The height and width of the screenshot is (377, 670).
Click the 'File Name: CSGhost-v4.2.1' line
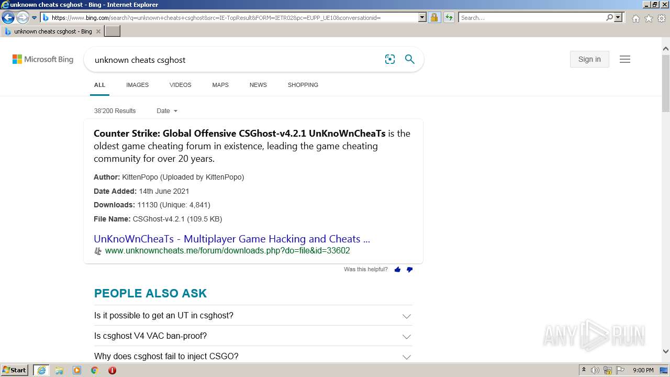158,219
